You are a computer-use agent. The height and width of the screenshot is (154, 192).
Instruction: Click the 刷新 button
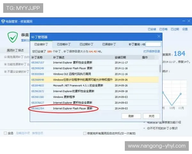[x=131, y=116]
